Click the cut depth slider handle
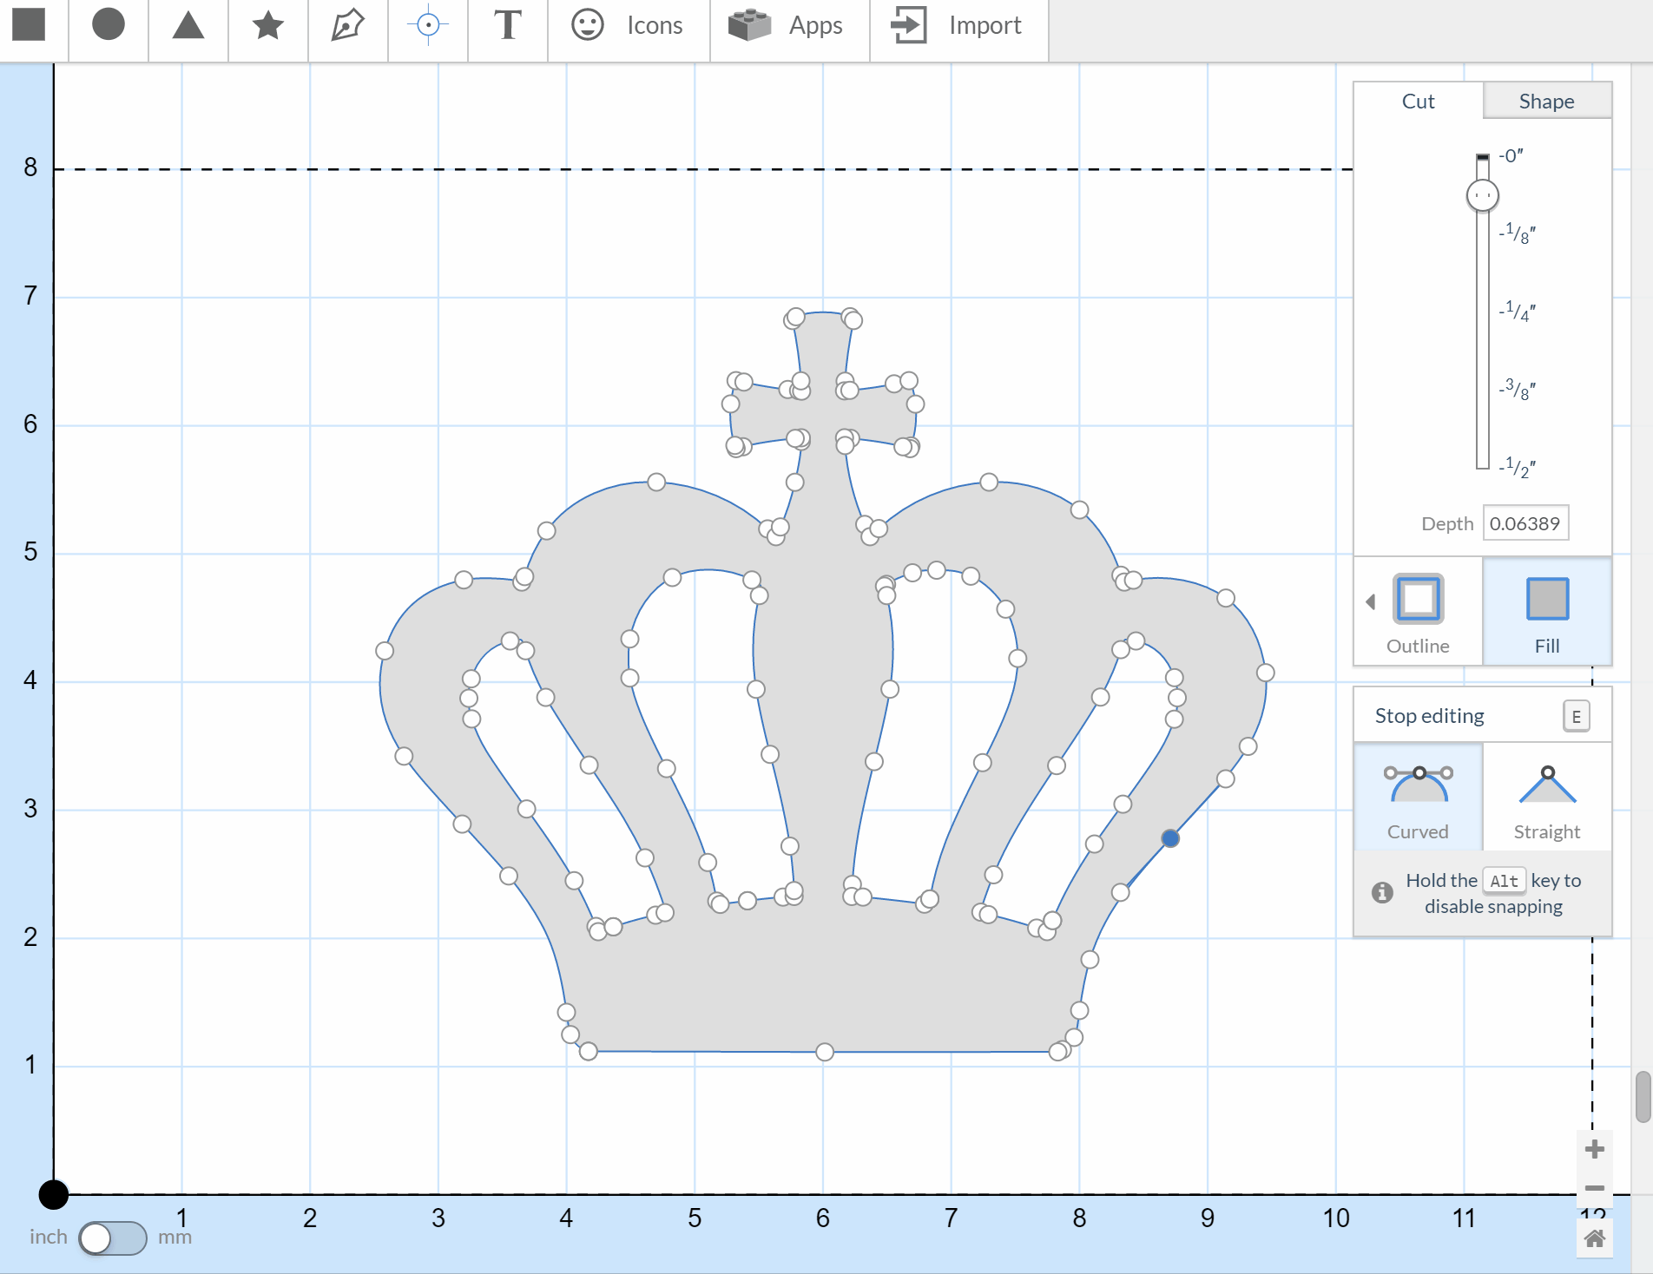Viewport: 1653px width, 1274px height. coord(1482,195)
